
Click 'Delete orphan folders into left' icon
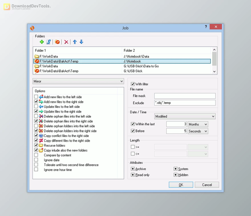41,126
